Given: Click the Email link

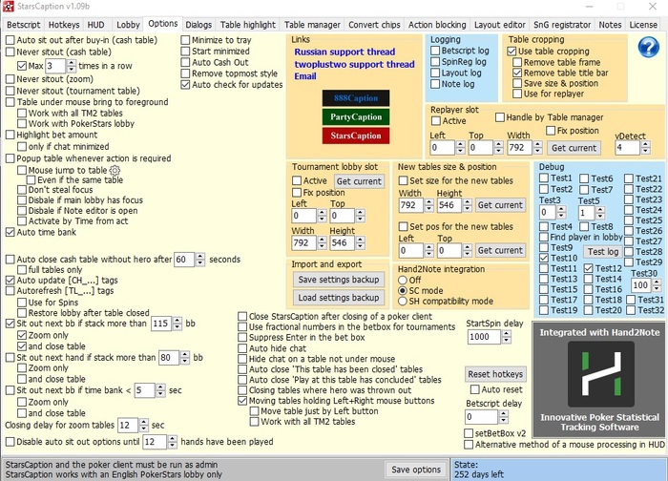Looking at the screenshot, I should coord(305,76).
